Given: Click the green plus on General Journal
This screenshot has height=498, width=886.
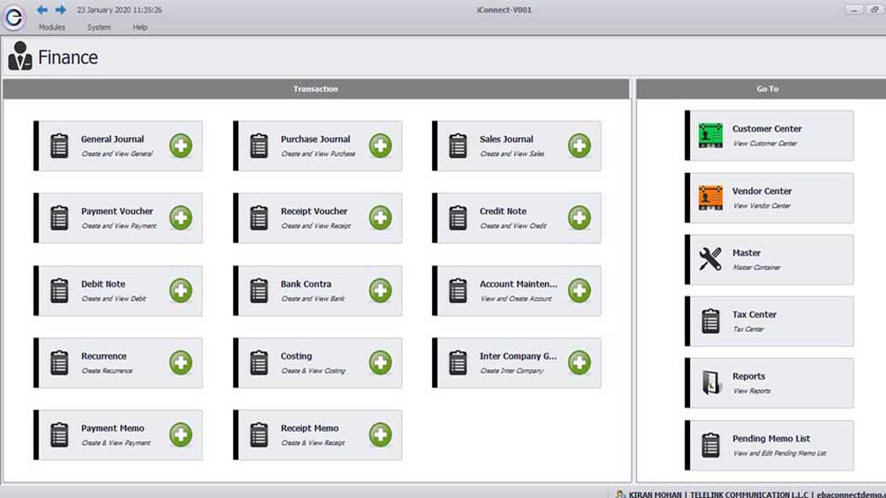Looking at the screenshot, I should (x=181, y=146).
